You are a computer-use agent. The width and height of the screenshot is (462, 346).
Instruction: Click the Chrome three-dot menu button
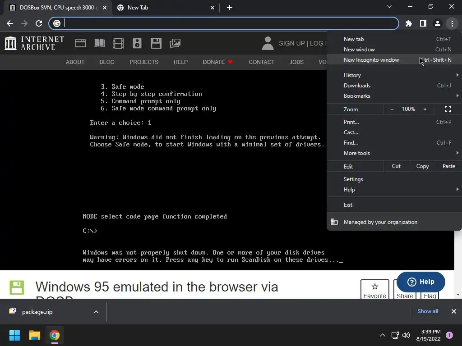[x=452, y=23]
